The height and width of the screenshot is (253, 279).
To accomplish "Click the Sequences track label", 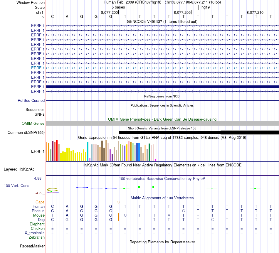I will pos(35,109).
